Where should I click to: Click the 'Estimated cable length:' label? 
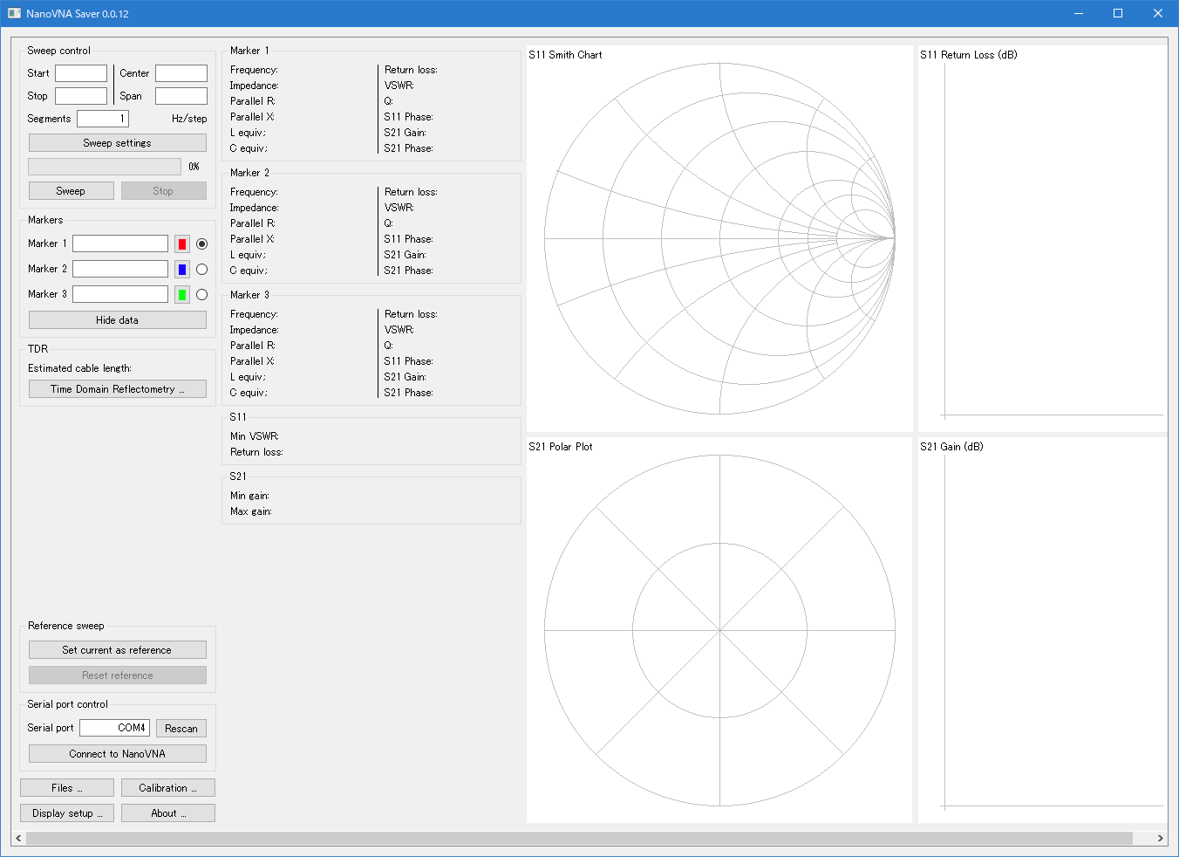tap(79, 368)
